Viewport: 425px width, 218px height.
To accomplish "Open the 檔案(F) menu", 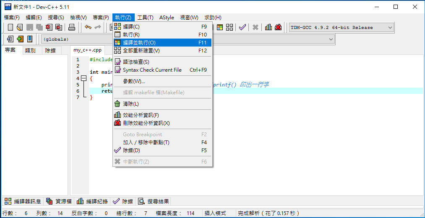I will pyautogui.click(x=12, y=18).
